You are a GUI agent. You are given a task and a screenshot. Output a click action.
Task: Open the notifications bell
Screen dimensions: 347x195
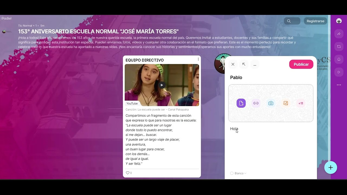339,59
